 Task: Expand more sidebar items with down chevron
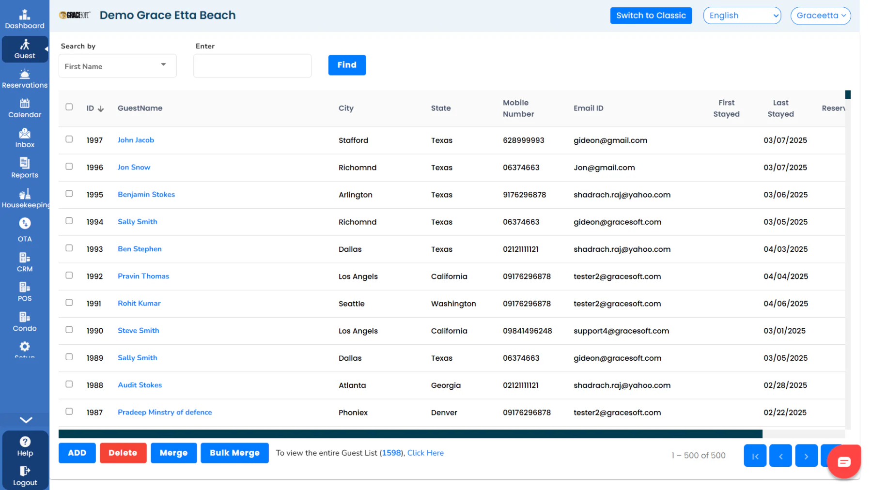pyautogui.click(x=26, y=420)
